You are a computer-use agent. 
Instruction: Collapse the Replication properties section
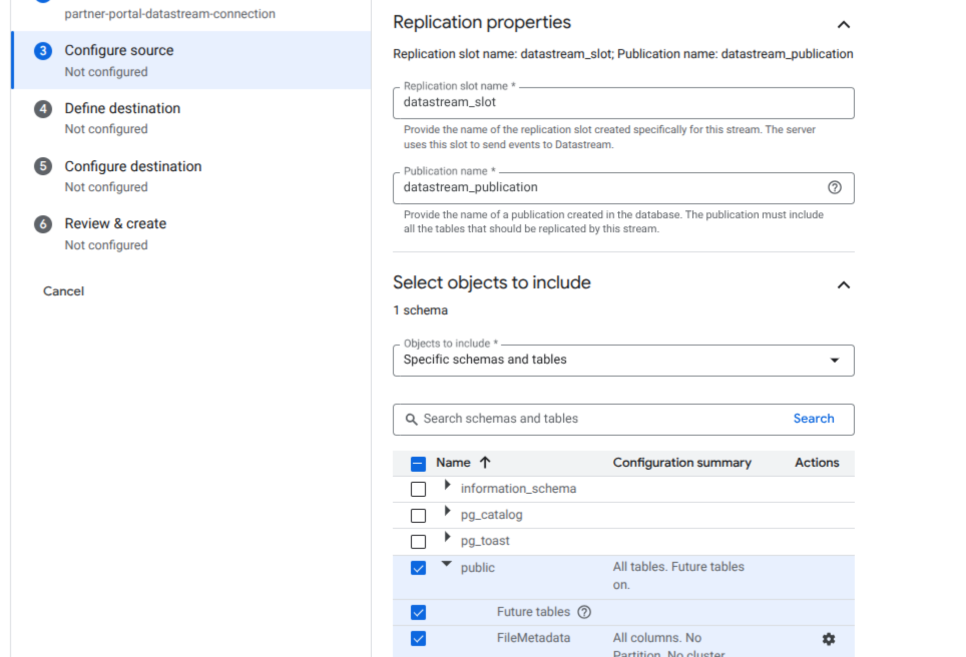pos(844,25)
